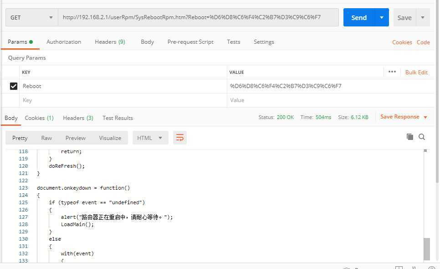The width and height of the screenshot is (440, 269).
Task: Click the Query Params heading
Action: pos(27,58)
